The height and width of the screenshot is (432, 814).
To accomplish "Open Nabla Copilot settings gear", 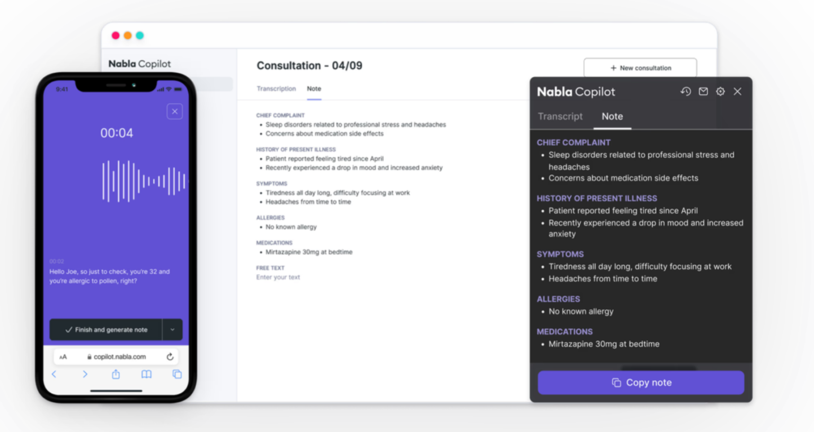I will click(x=720, y=91).
